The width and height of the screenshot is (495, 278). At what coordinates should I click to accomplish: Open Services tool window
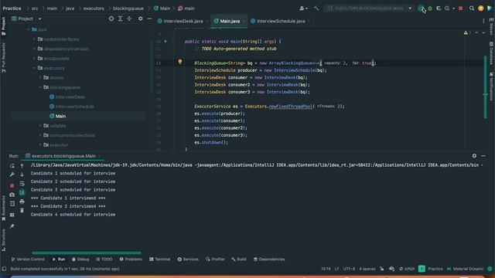(188, 259)
